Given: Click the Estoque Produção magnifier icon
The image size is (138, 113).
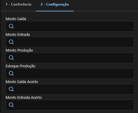Looking at the screenshot, I should tap(11, 73).
